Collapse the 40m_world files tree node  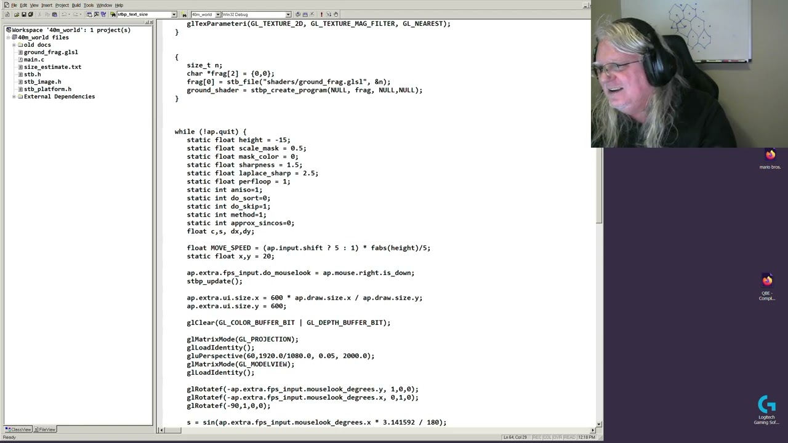coord(9,38)
